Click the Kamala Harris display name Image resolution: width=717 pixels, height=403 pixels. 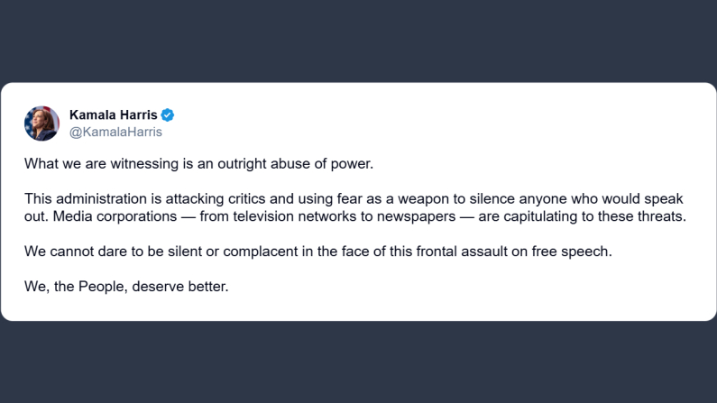tap(113, 115)
